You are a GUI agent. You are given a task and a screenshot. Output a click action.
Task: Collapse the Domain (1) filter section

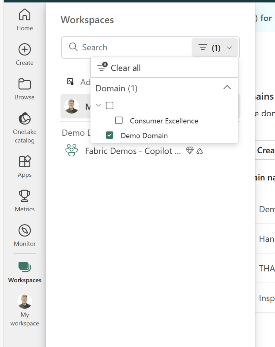tap(227, 88)
